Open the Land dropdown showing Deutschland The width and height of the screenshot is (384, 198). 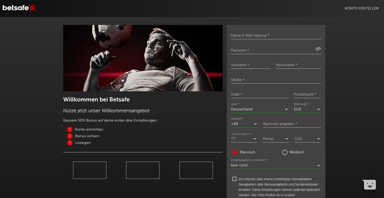click(260, 109)
